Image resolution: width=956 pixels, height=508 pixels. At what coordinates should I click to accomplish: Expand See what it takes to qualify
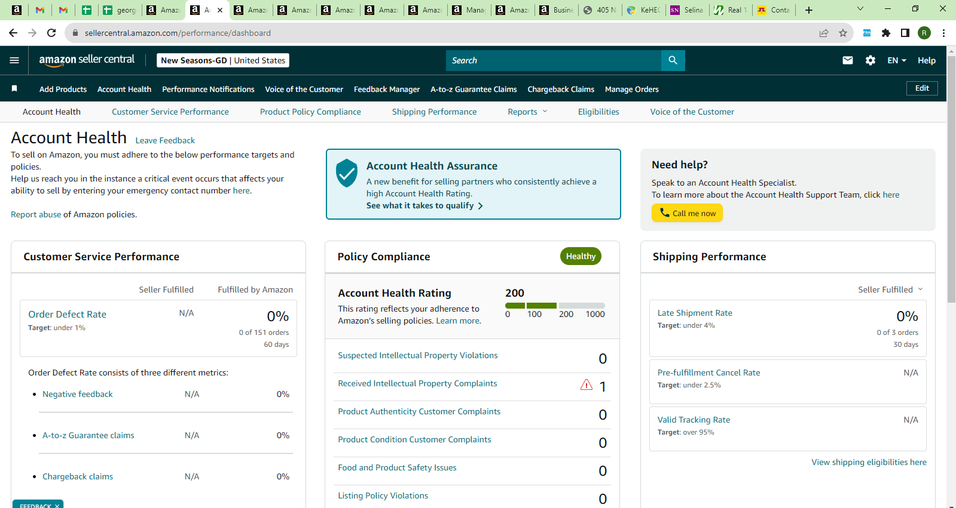pos(424,205)
